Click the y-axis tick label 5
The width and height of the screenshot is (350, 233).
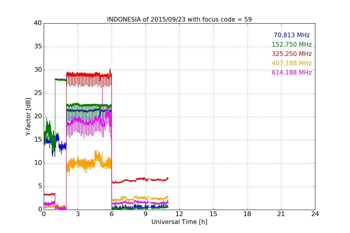pos(40,186)
